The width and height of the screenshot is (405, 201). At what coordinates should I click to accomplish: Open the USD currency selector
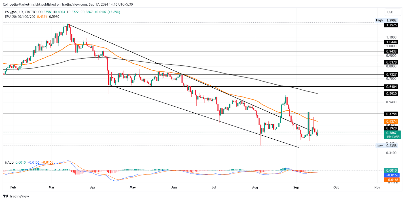pos(393,12)
